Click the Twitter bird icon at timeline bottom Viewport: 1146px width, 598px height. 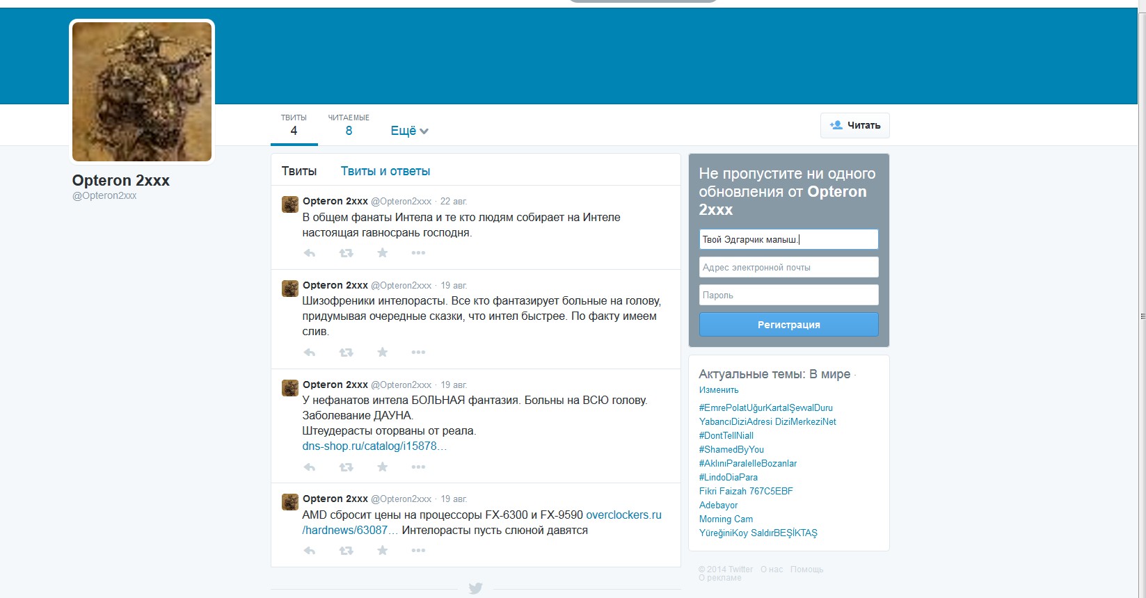pos(475,588)
